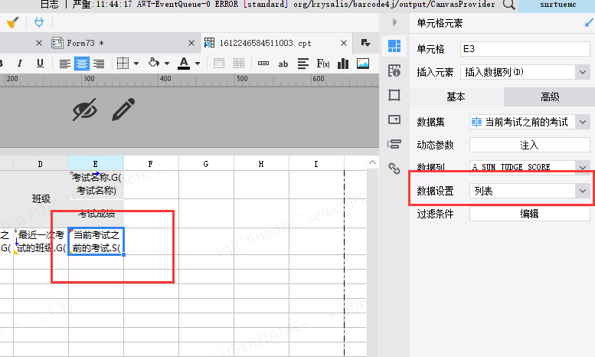
Task: Click the pencil edit icon
Action: (123, 110)
